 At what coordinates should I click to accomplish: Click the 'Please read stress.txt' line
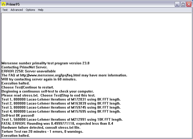48,96
